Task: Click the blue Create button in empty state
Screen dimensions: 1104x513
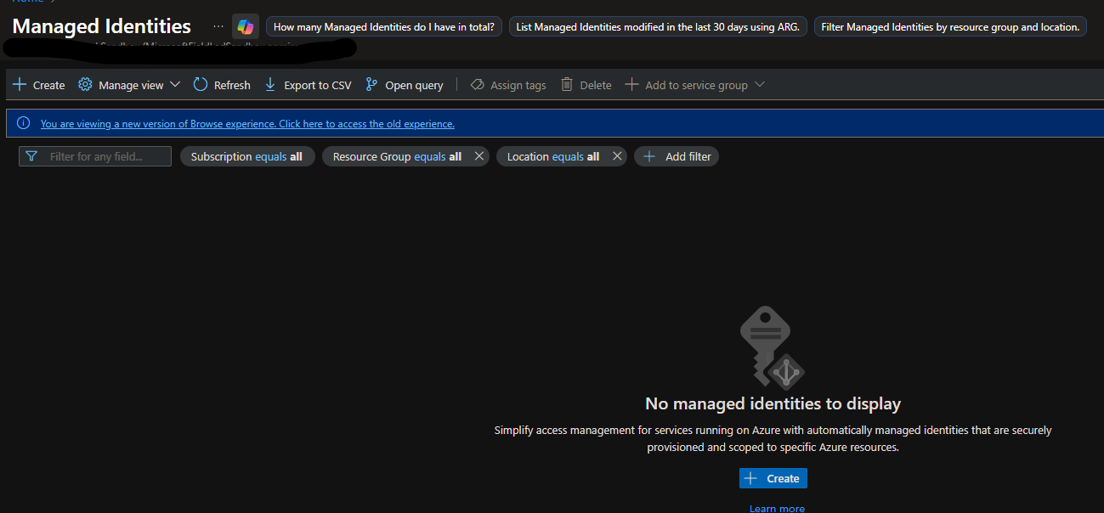Action: 773,478
